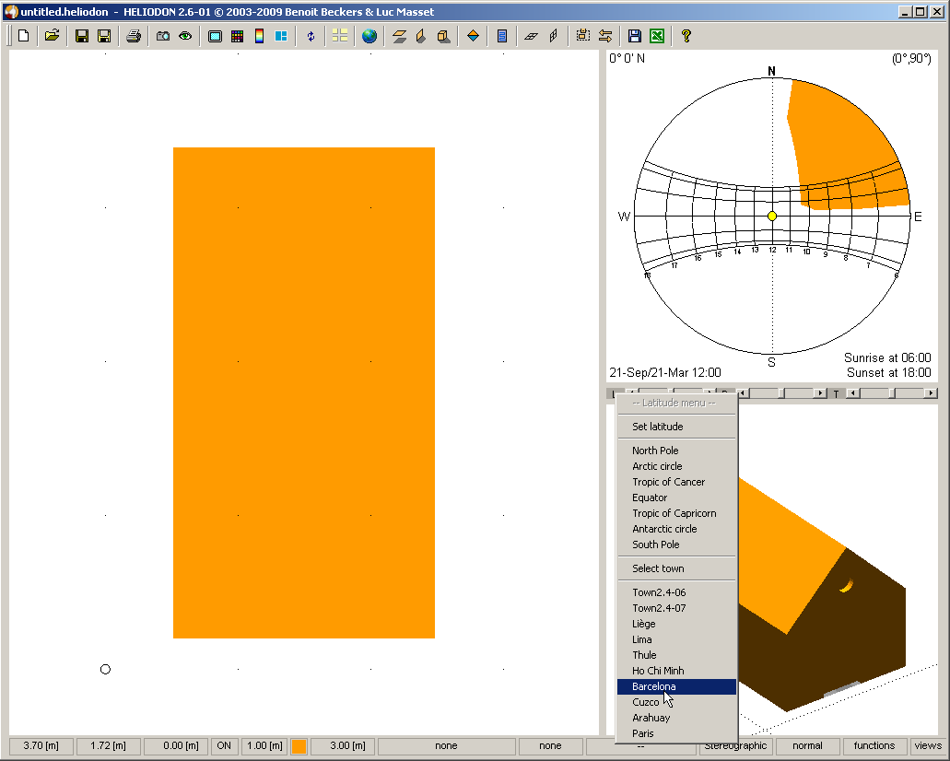
Task: Click the small circle origin marker in plan
Action: (105, 670)
